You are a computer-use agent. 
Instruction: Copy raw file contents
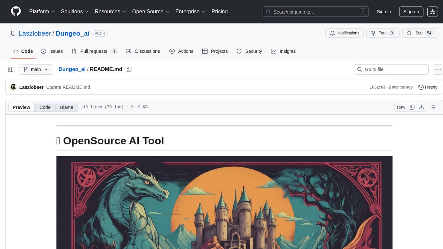pyautogui.click(x=412, y=107)
